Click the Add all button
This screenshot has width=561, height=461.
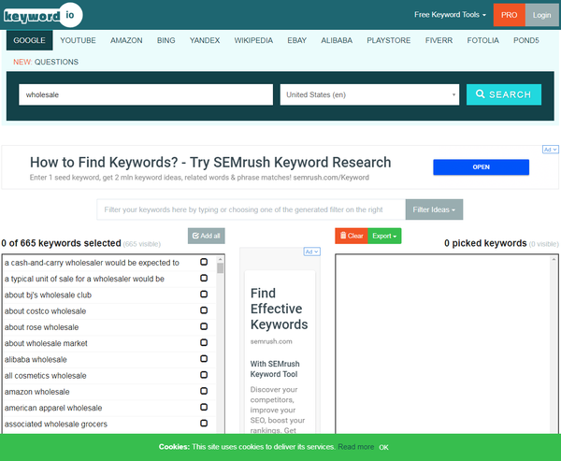tap(207, 236)
